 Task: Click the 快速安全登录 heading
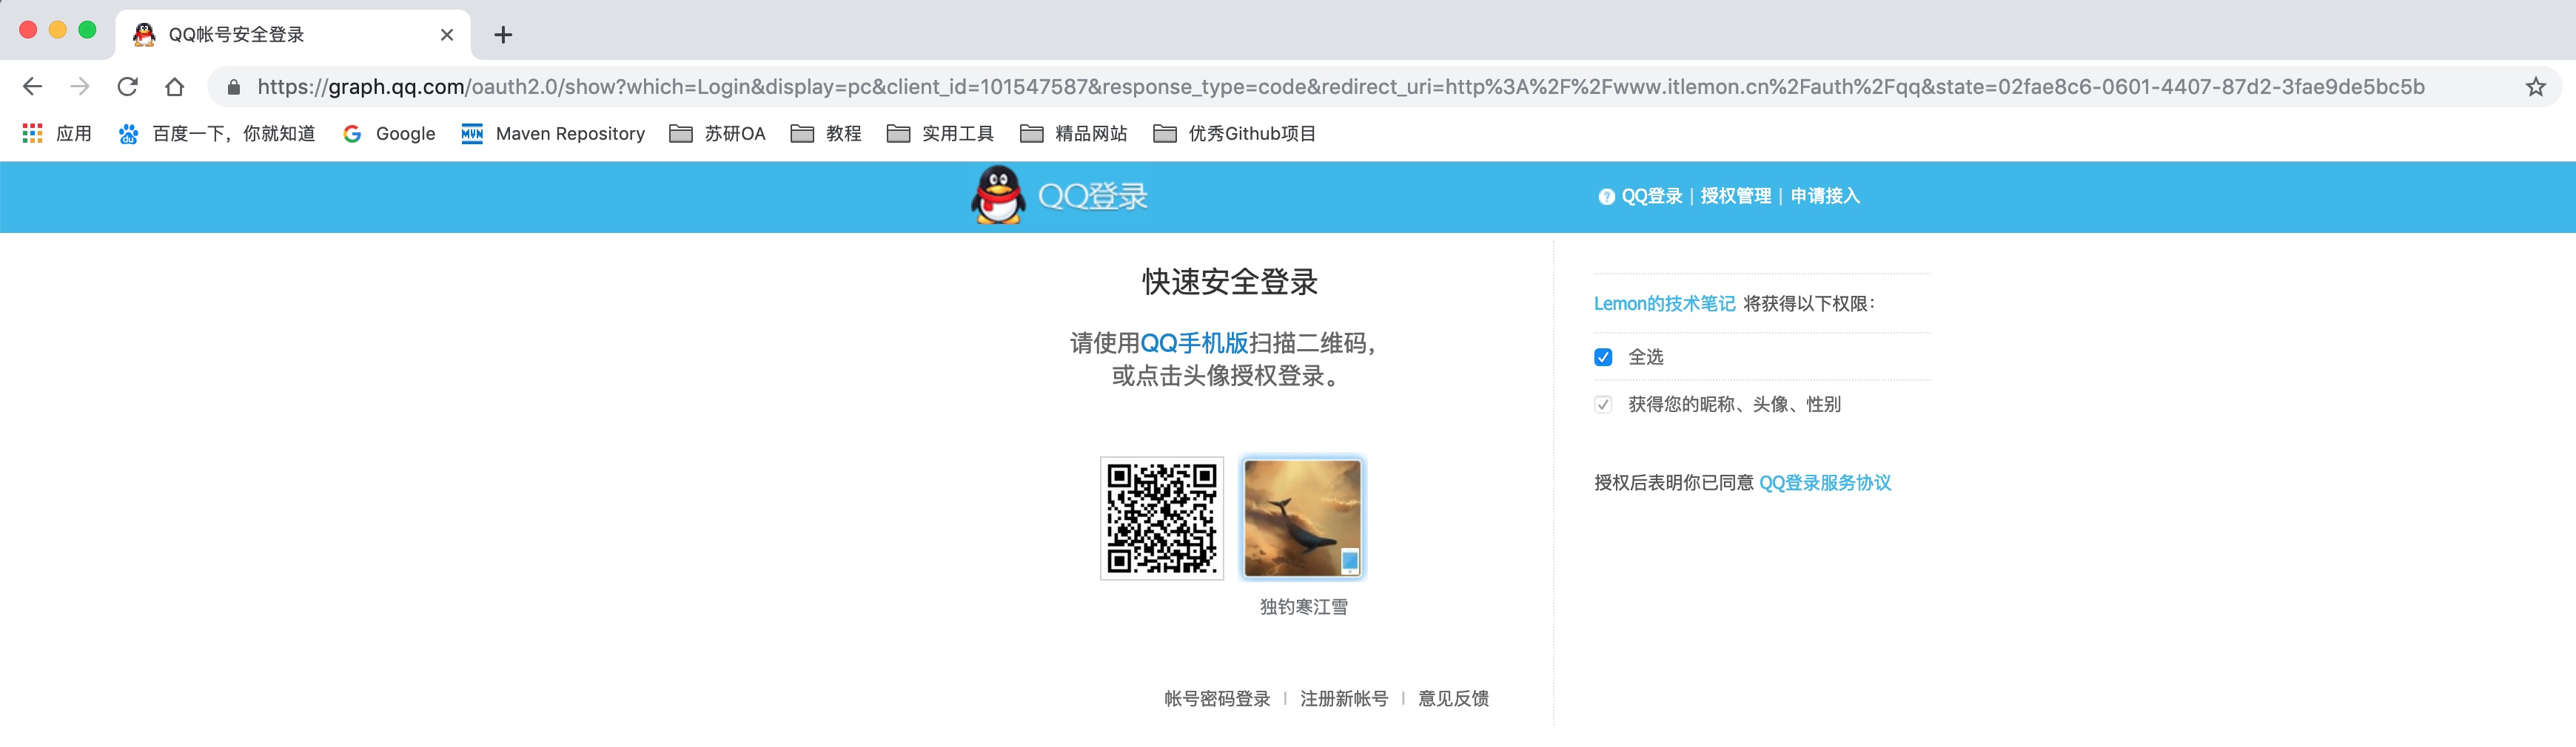pyautogui.click(x=1230, y=282)
